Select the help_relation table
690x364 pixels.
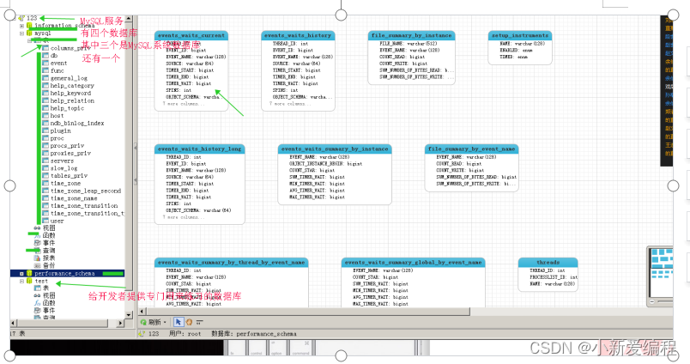[72, 100]
